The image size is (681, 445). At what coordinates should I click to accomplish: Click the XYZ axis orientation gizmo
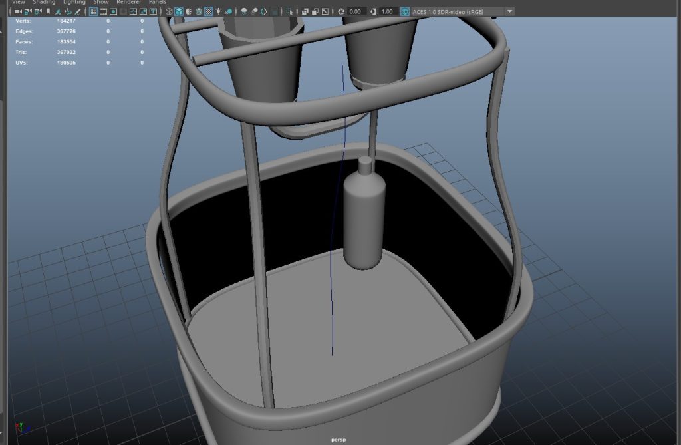point(22,428)
